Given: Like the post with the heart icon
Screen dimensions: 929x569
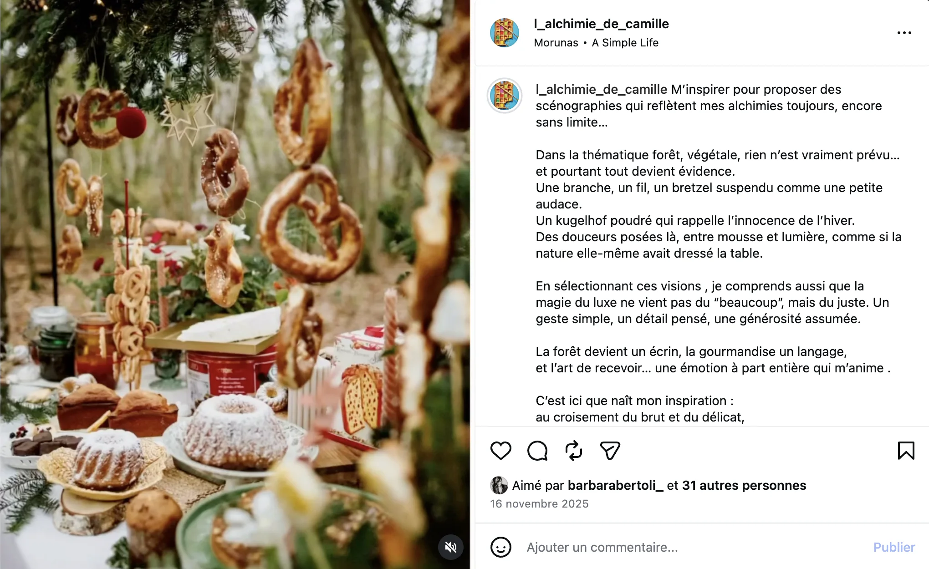Looking at the screenshot, I should [500, 451].
